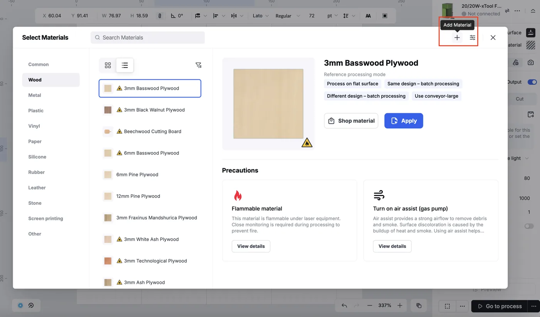
Task: Click the basswood plywood preview image
Action: pyautogui.click(x=268, y=104)
